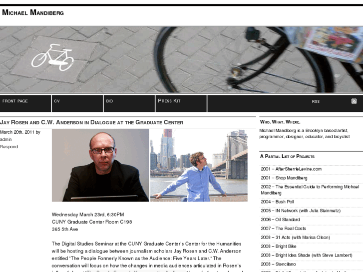Go to the Bio page
This screenshot has height=272, width=363.
pyautogui.click(x=109, y=101)
